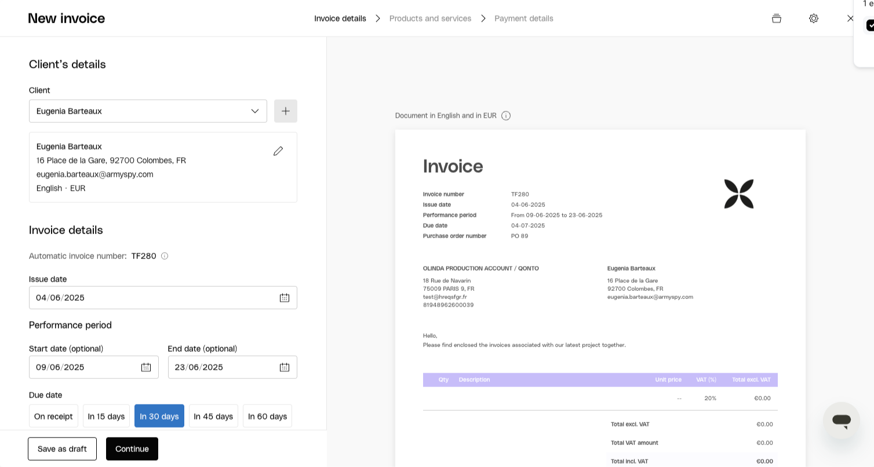The height and width of the screenshot is (467, 874).
Task: Set due date to In 45 days
Action: 213,416
